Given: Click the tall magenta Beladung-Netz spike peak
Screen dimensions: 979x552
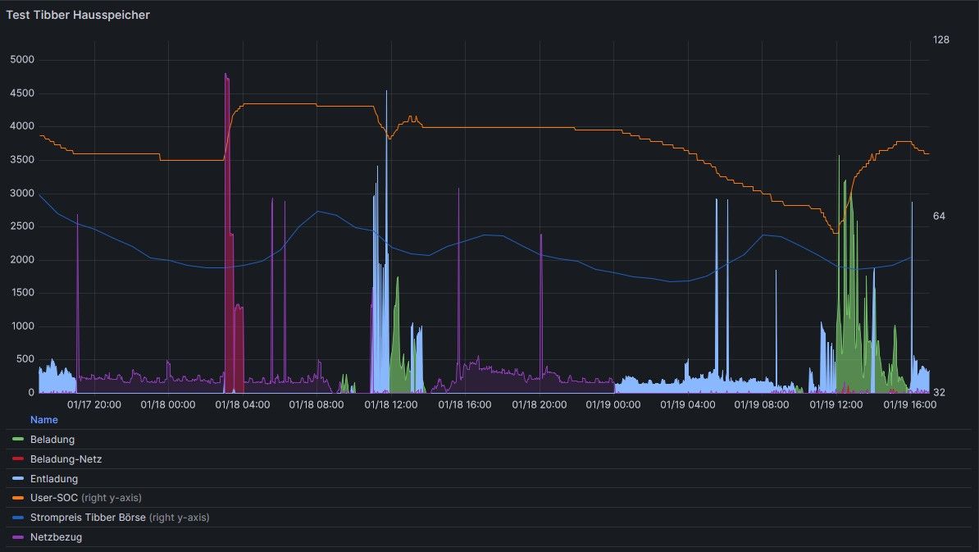Looking at the screenshot, I should coord(226,75).
